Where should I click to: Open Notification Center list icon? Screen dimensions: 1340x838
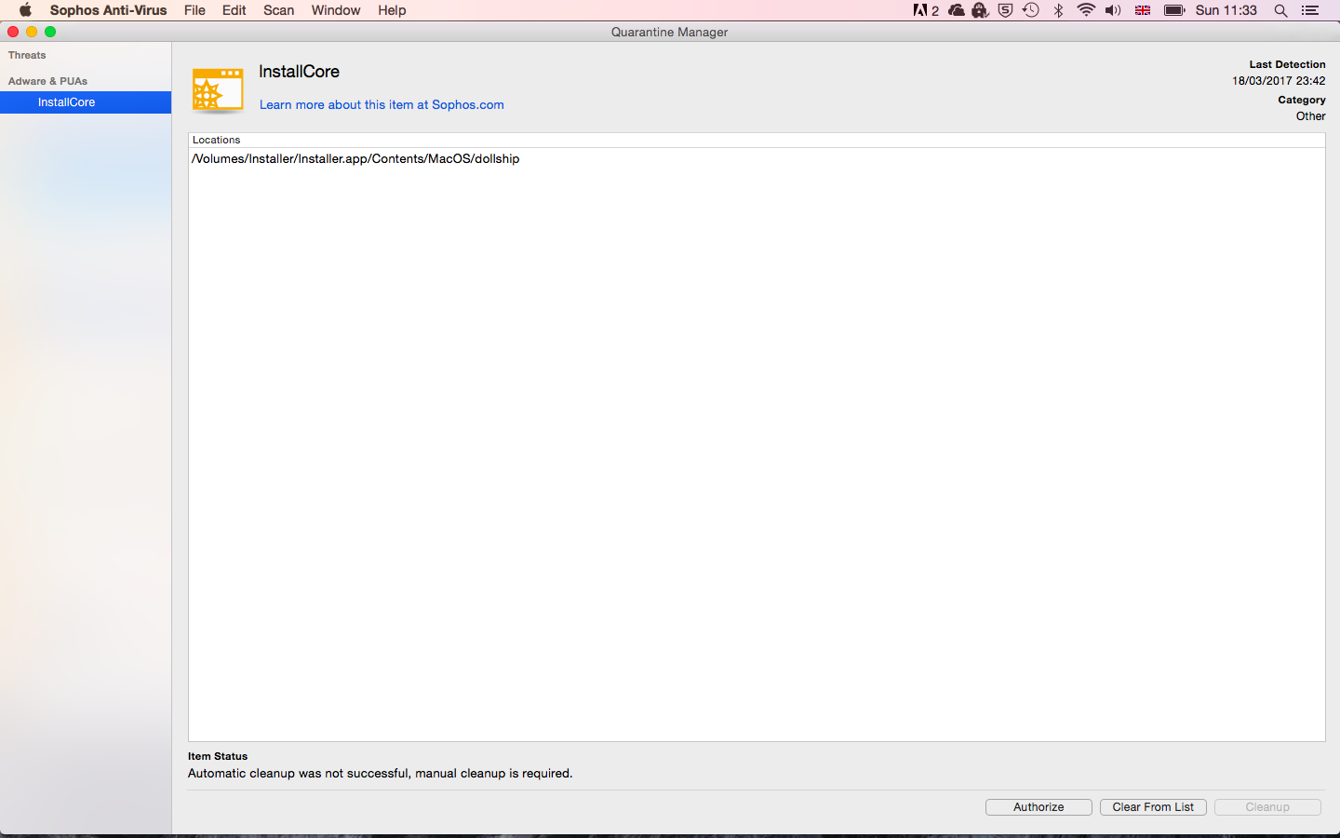tap(1310, 10)
